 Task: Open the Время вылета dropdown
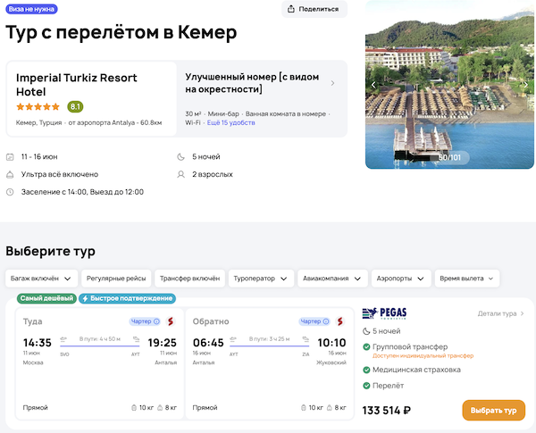pos(466,279)
